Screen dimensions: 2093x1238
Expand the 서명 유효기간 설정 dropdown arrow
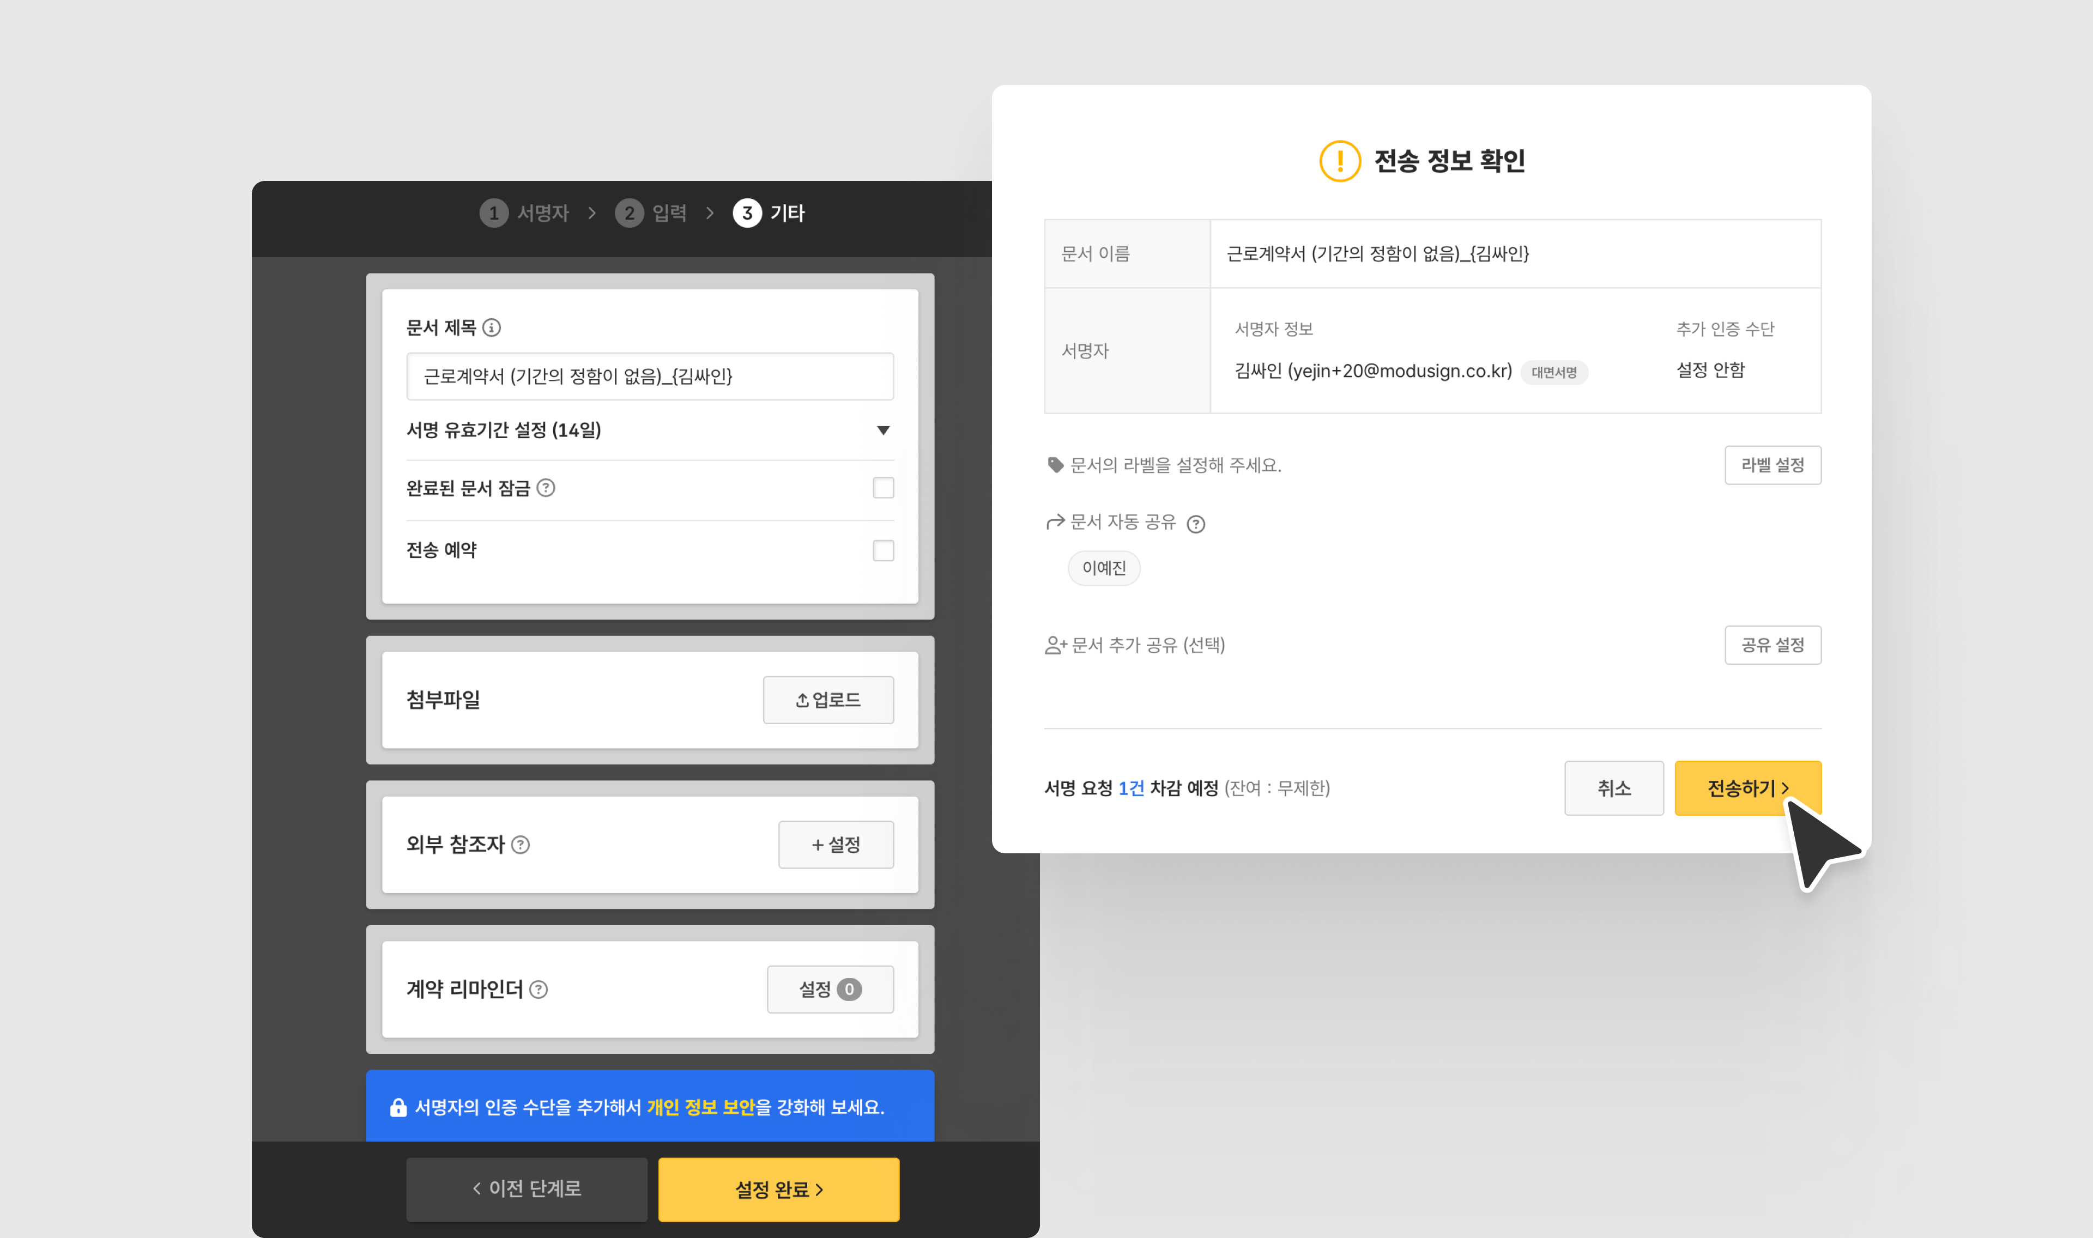click(x=882, y=430)
